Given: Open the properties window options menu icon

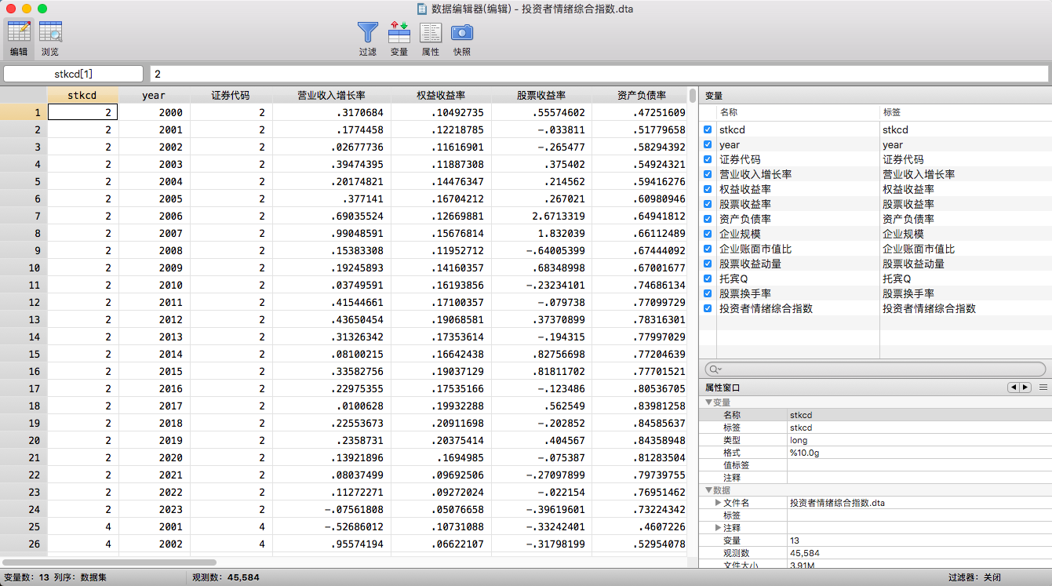Looking at the screenshot, I should 1043,388.
